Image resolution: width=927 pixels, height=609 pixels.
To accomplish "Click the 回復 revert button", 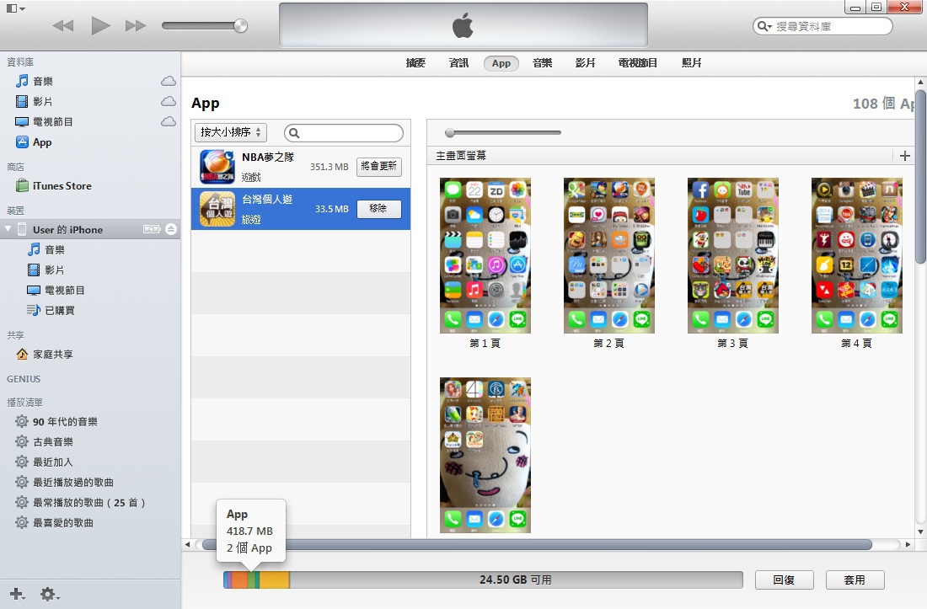I will pos(784,580).
